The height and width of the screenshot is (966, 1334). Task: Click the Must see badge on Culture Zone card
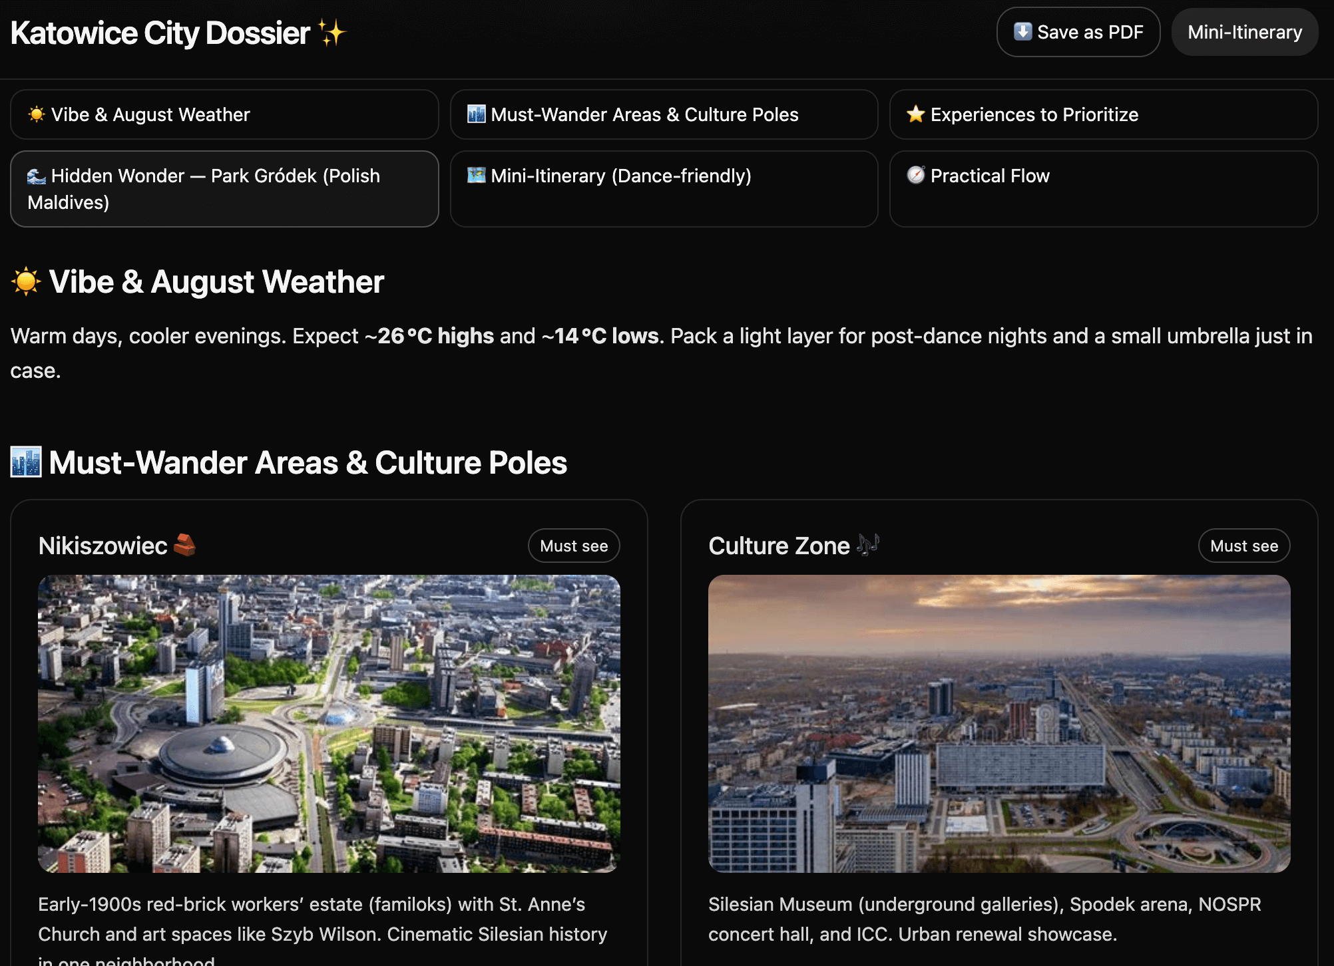pyautogui.click(x=1243, y=546)
